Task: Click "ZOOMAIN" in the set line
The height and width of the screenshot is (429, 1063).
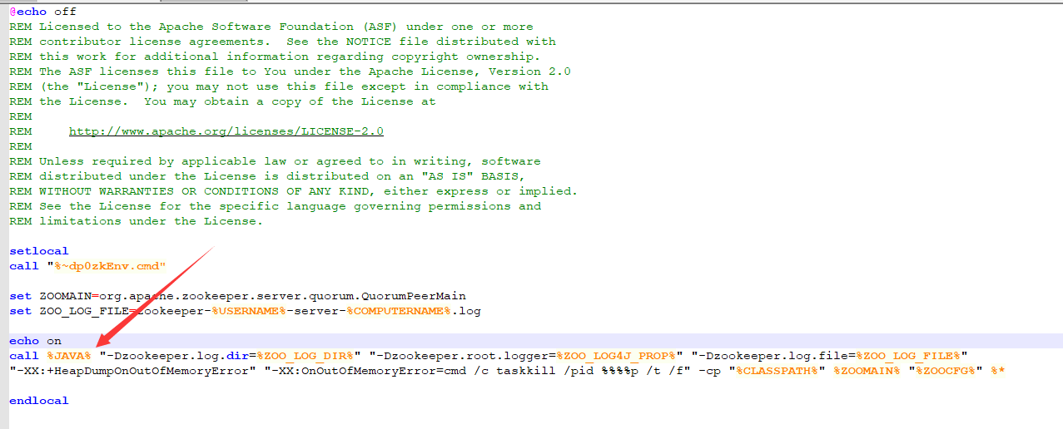Action: pos(65,296)
